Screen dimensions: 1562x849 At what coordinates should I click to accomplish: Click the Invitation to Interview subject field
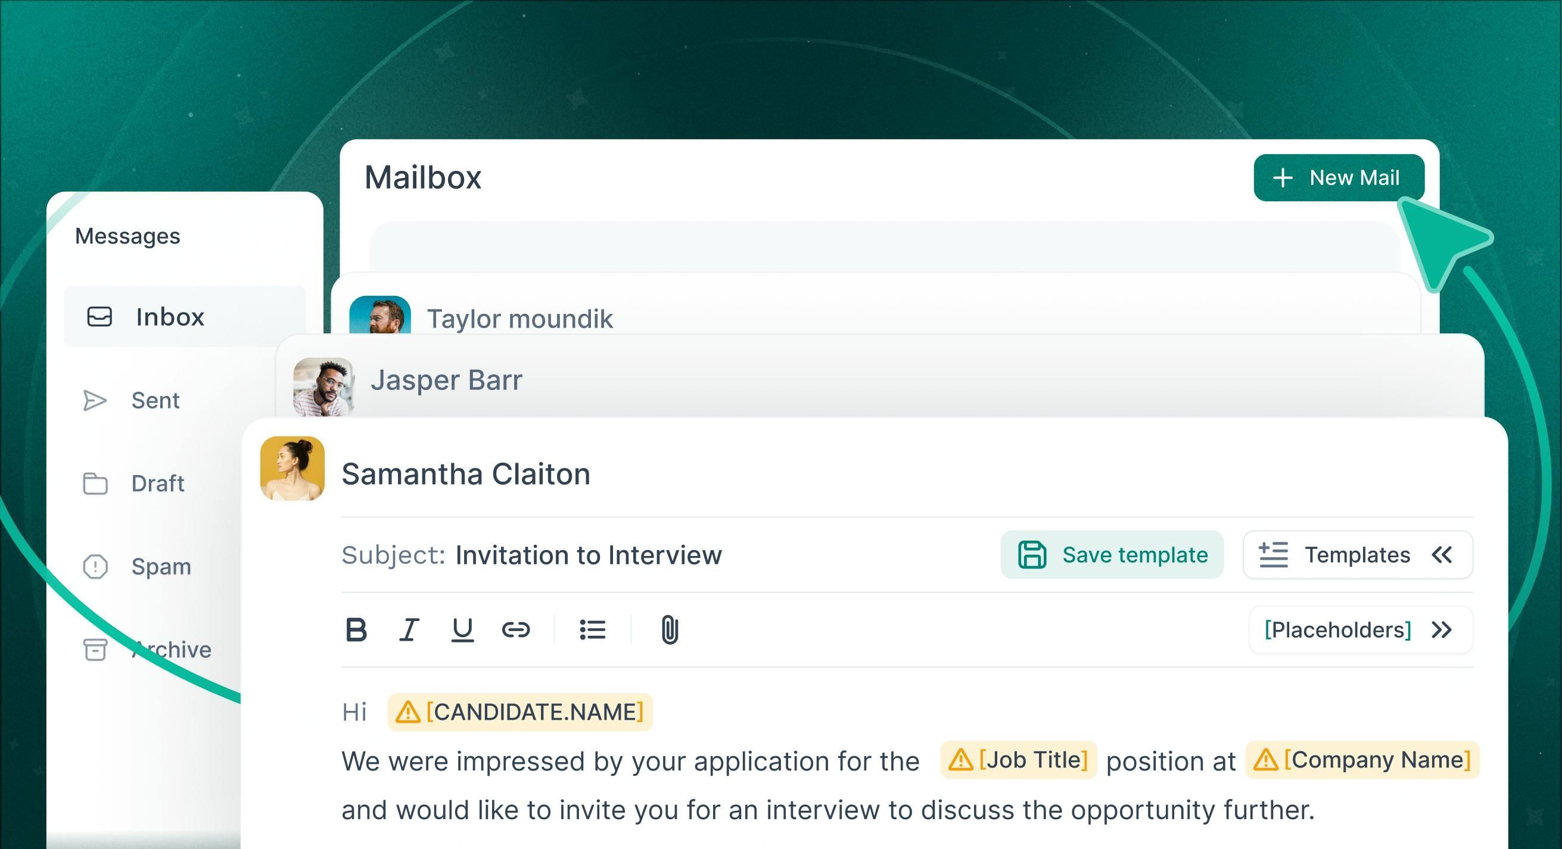point(588,555)
